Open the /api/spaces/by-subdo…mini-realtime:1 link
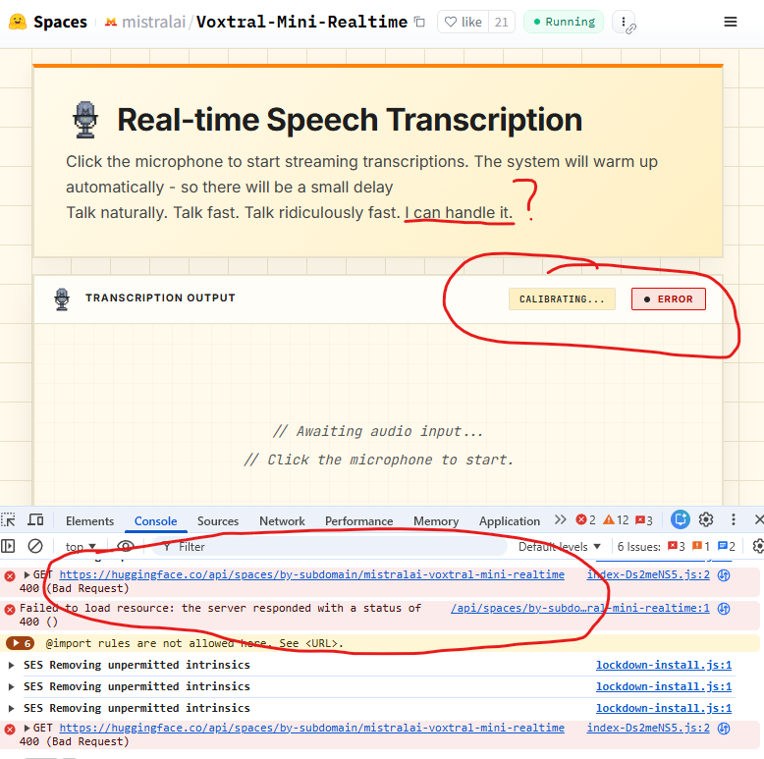The width and height of the screenshot is (764, 759). click(579, 608)
